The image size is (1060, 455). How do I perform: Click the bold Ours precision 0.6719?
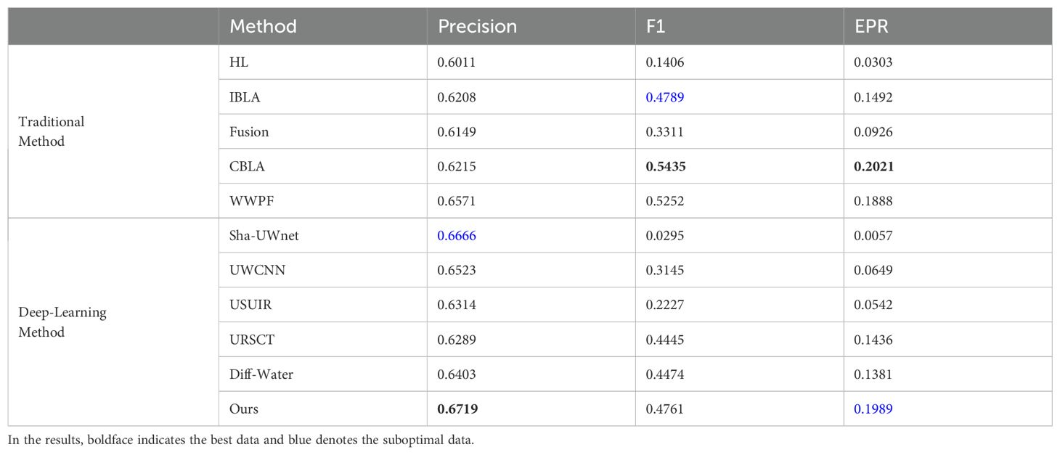457,409
